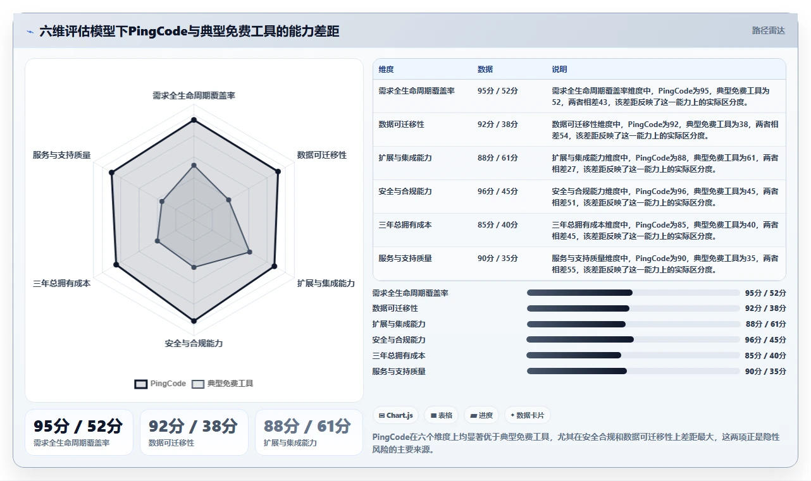This screenshot has height=481, width=811.
Task: Toggle 典型免费工具 legend item in chart
Action: pos(223,384)
